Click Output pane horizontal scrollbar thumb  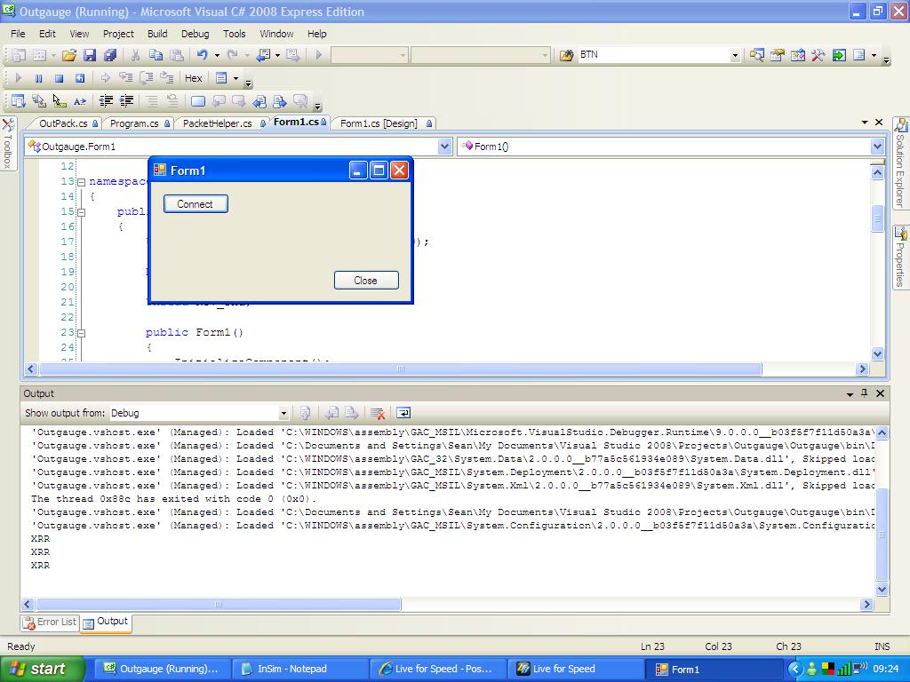219,604
